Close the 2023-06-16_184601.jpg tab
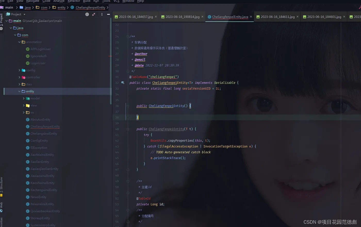 [x=344, y=17]
